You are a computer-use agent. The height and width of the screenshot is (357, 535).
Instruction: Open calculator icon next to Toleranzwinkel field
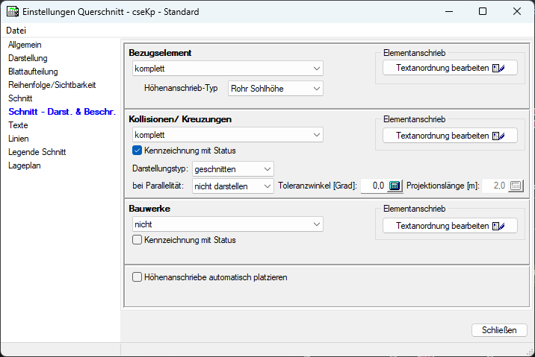click(395, 186)
